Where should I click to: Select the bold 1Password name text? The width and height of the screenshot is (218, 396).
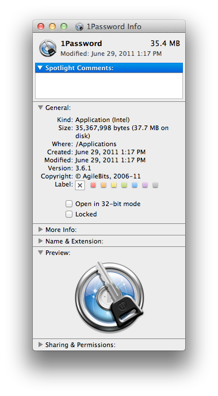81,43
